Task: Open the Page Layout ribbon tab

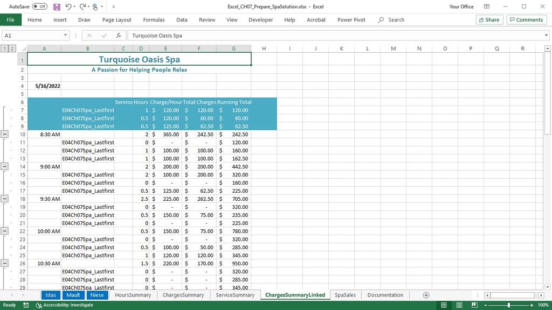Action: 116,20
